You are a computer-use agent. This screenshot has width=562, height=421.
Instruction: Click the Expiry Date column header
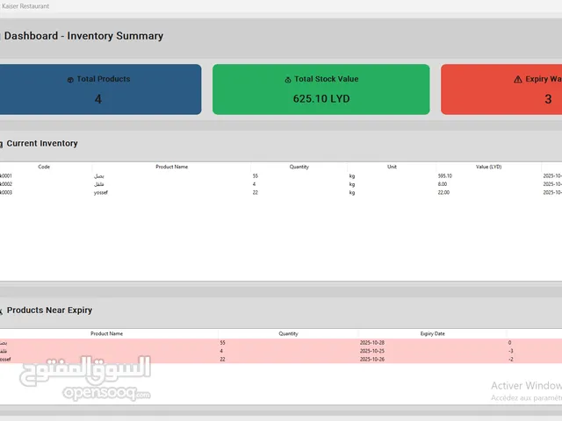433,333
